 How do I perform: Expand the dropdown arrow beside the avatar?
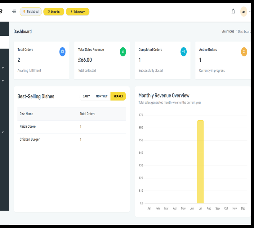(x=250, y=11)
